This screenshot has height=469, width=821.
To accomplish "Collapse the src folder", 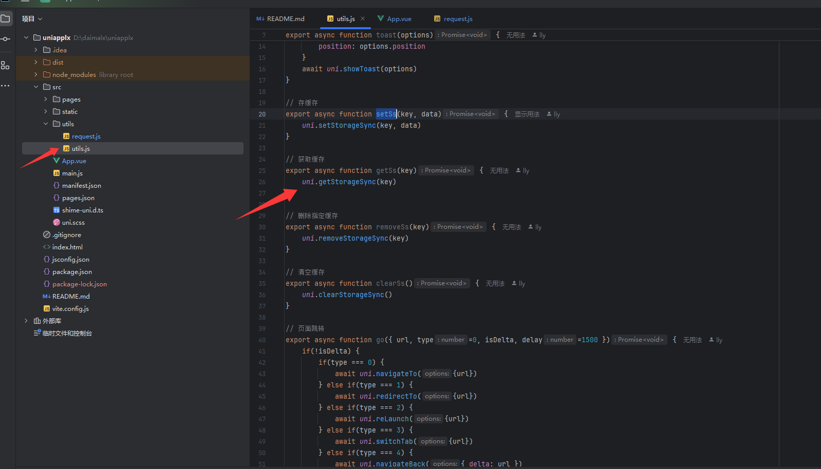I will (36, 87).
